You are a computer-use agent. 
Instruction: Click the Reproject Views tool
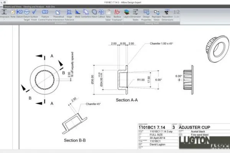(156, 15)
